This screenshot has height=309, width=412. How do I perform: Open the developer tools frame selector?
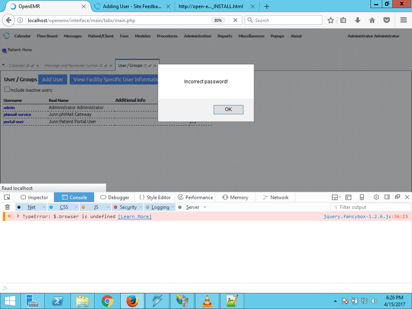pos(336,197)
